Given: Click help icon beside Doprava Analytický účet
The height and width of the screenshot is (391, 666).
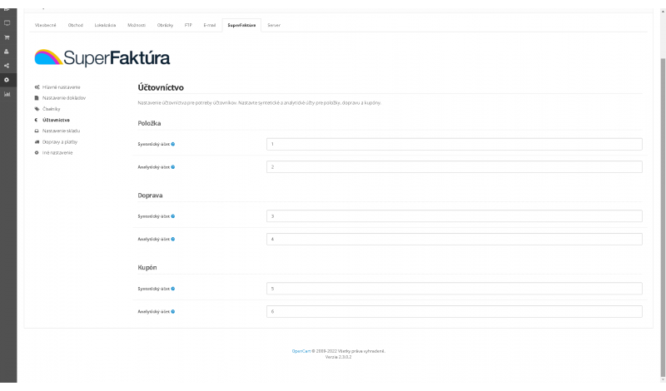Looking at the screenshot, I should click(x=173, y=239).
